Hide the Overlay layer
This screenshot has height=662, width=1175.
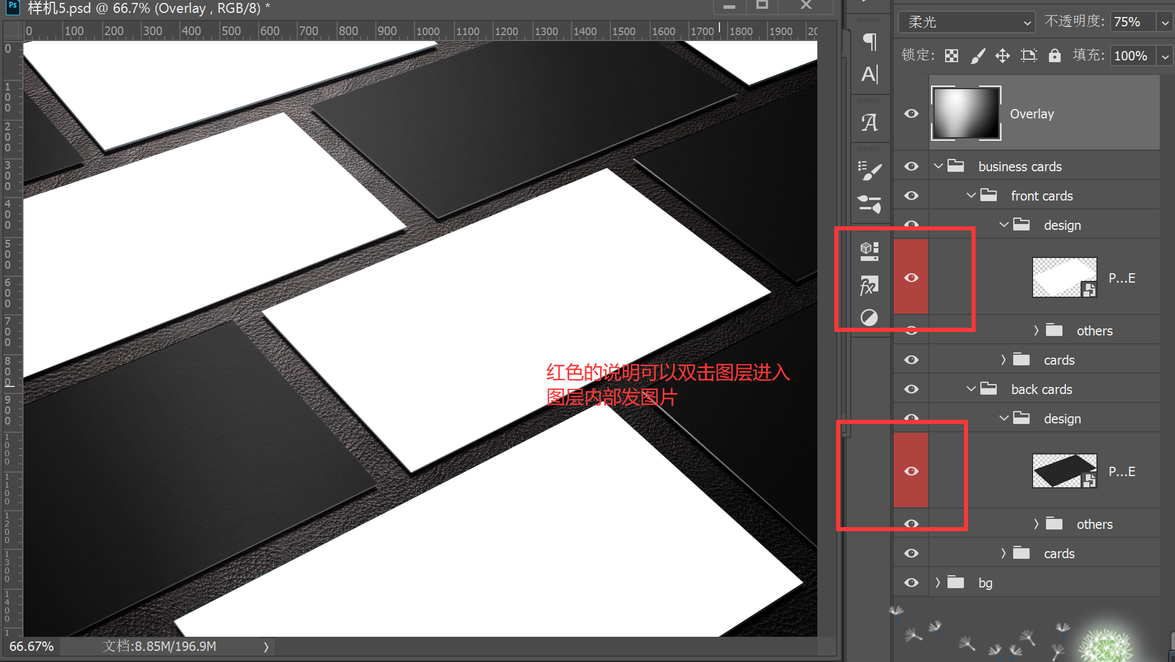coord(911,113)
